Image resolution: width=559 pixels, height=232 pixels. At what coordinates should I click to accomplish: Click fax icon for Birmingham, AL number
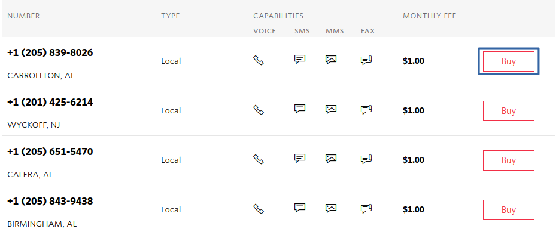pyautogui.click(x=366, y=209)
